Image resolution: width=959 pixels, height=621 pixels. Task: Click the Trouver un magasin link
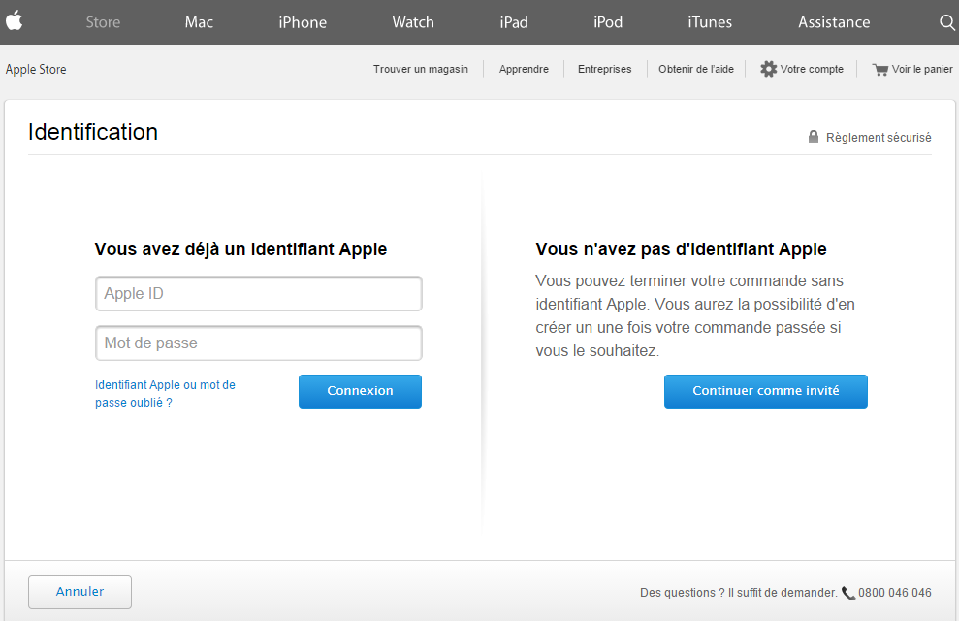pyautogui.click(x=421, y=69)
